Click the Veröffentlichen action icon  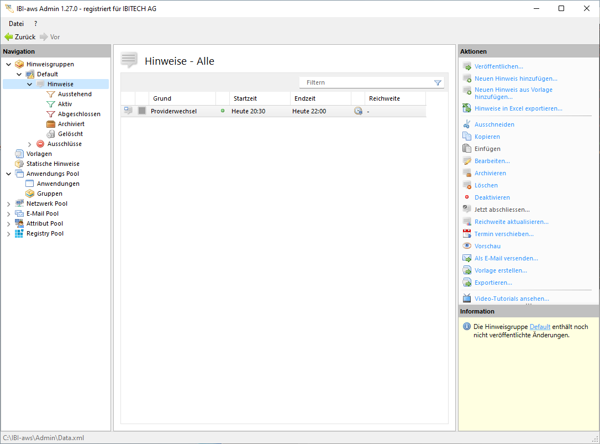click(467, 66)
